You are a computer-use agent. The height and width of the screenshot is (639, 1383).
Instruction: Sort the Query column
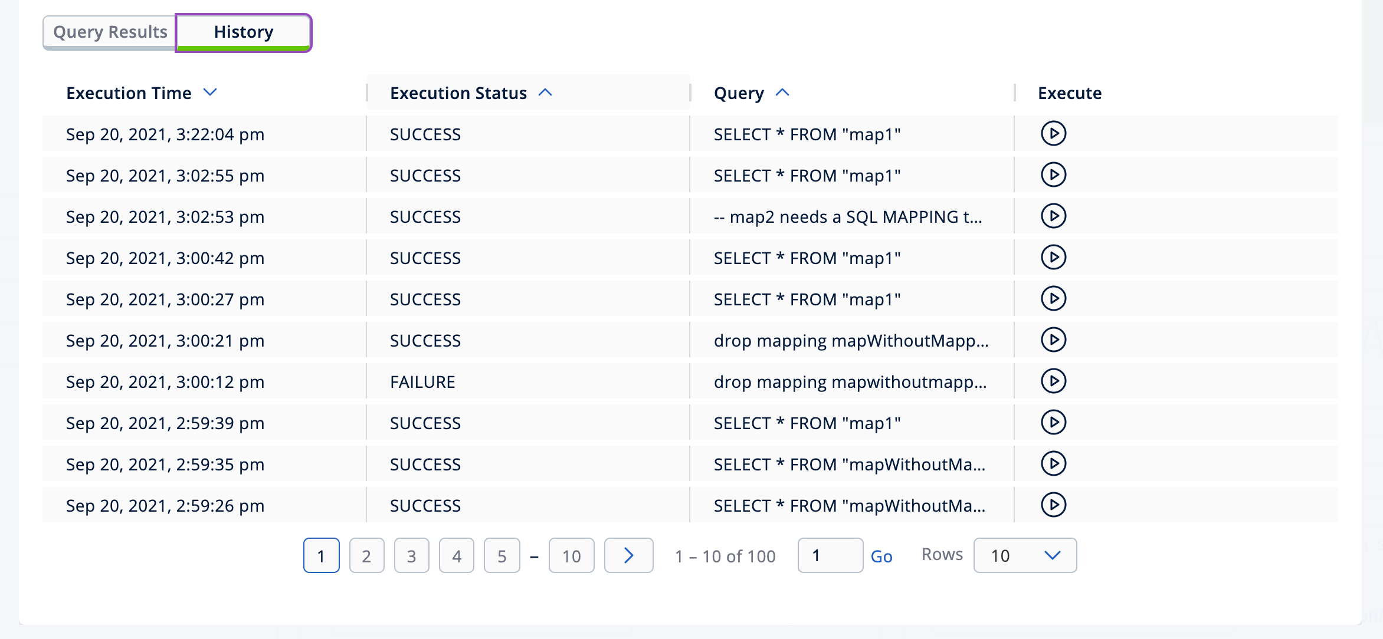coord(782,93)
